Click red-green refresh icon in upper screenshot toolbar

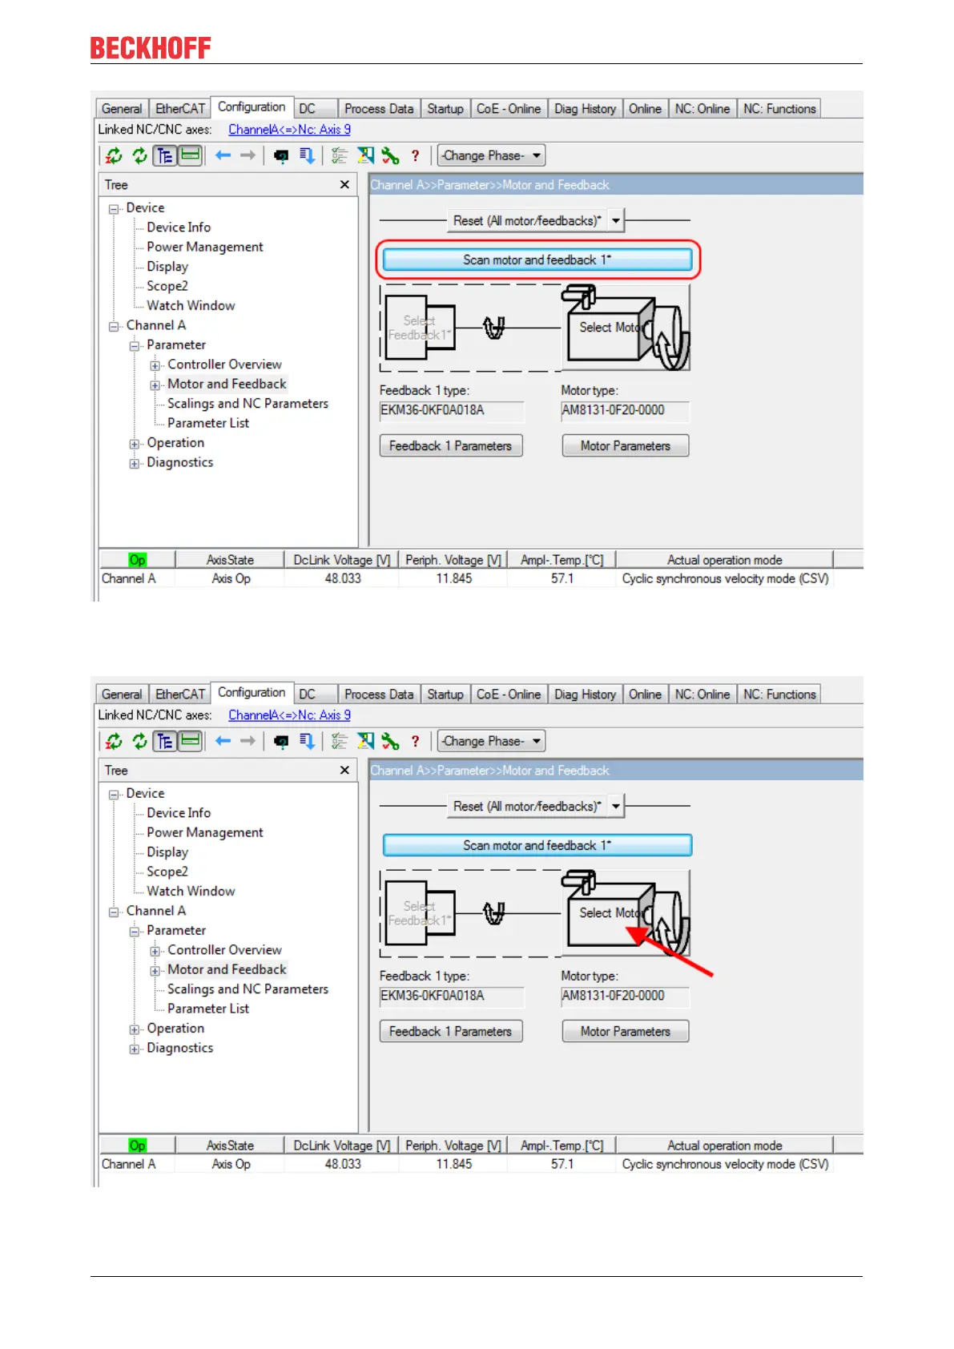click(x=115, y=155)
